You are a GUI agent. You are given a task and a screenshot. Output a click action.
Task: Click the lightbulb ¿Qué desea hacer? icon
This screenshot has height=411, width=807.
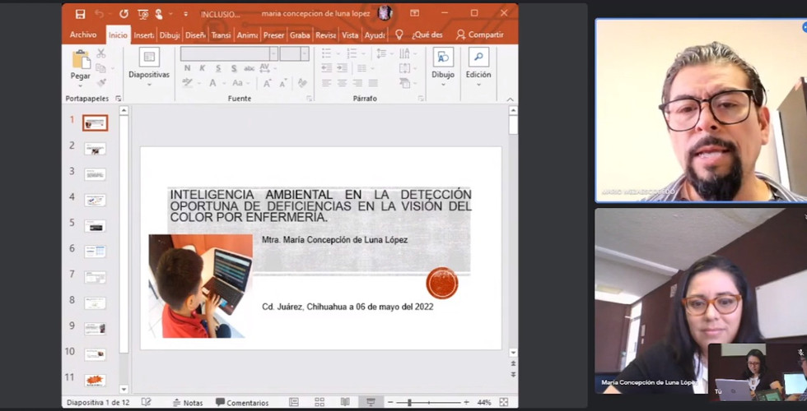pyautogui.click(x=399, y=35)
